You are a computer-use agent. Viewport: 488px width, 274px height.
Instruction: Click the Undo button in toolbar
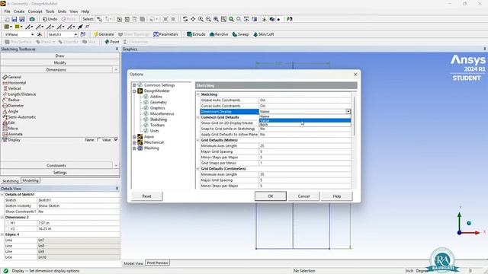[x=50, y=19]
